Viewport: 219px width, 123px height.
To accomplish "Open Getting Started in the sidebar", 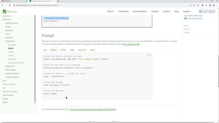I will click(12, 23).
